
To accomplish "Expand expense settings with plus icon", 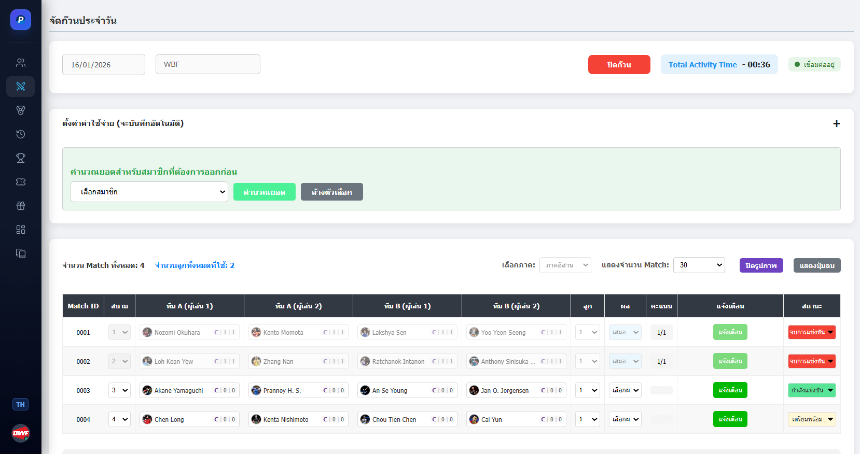I will click(836, 124).
